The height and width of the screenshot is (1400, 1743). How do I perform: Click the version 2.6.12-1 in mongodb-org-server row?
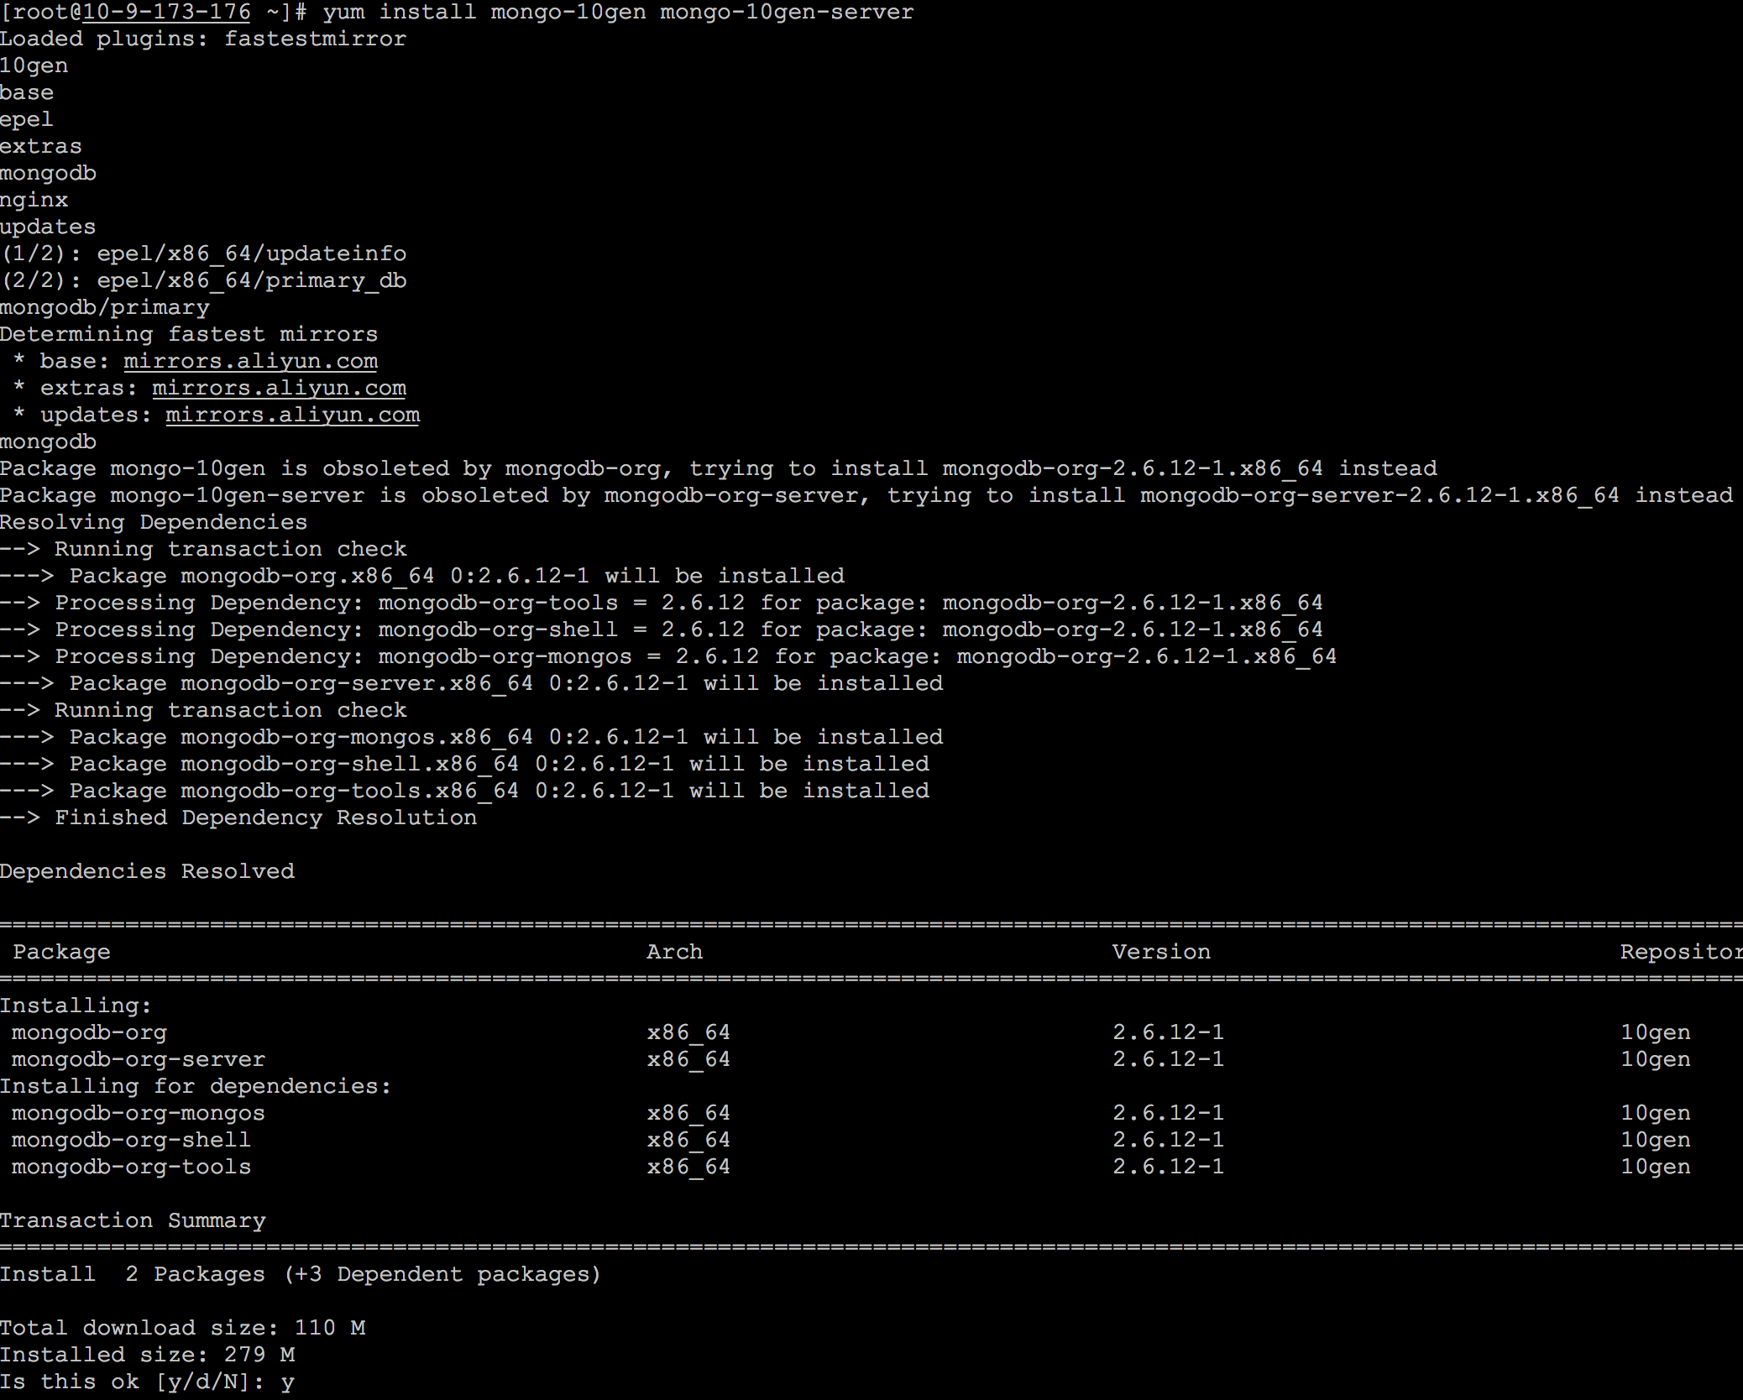tap(1169, 1059)
